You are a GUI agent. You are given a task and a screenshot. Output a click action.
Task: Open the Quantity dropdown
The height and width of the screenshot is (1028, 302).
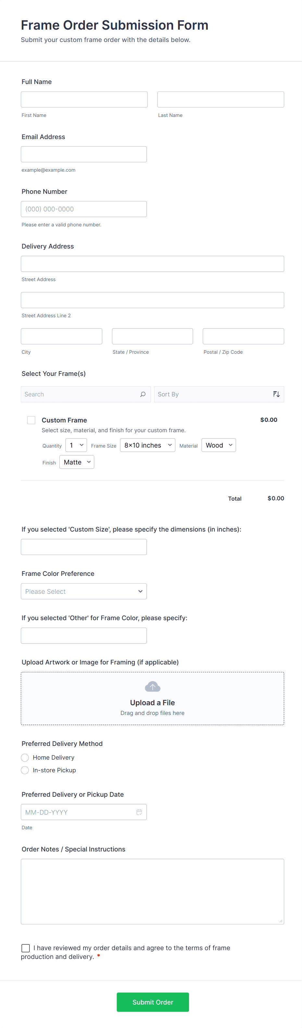[76, 445]
